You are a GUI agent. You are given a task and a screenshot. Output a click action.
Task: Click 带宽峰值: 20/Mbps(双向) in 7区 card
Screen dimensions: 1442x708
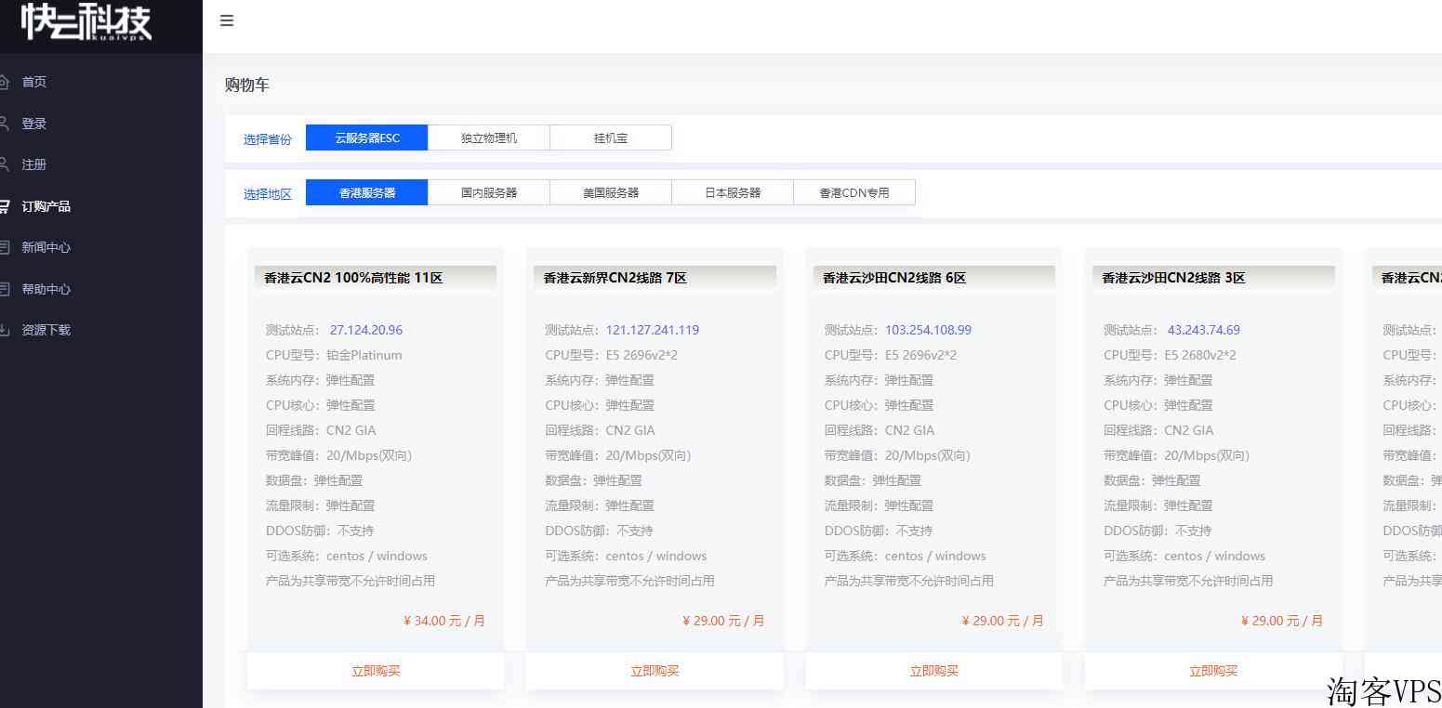pos(618,455)
